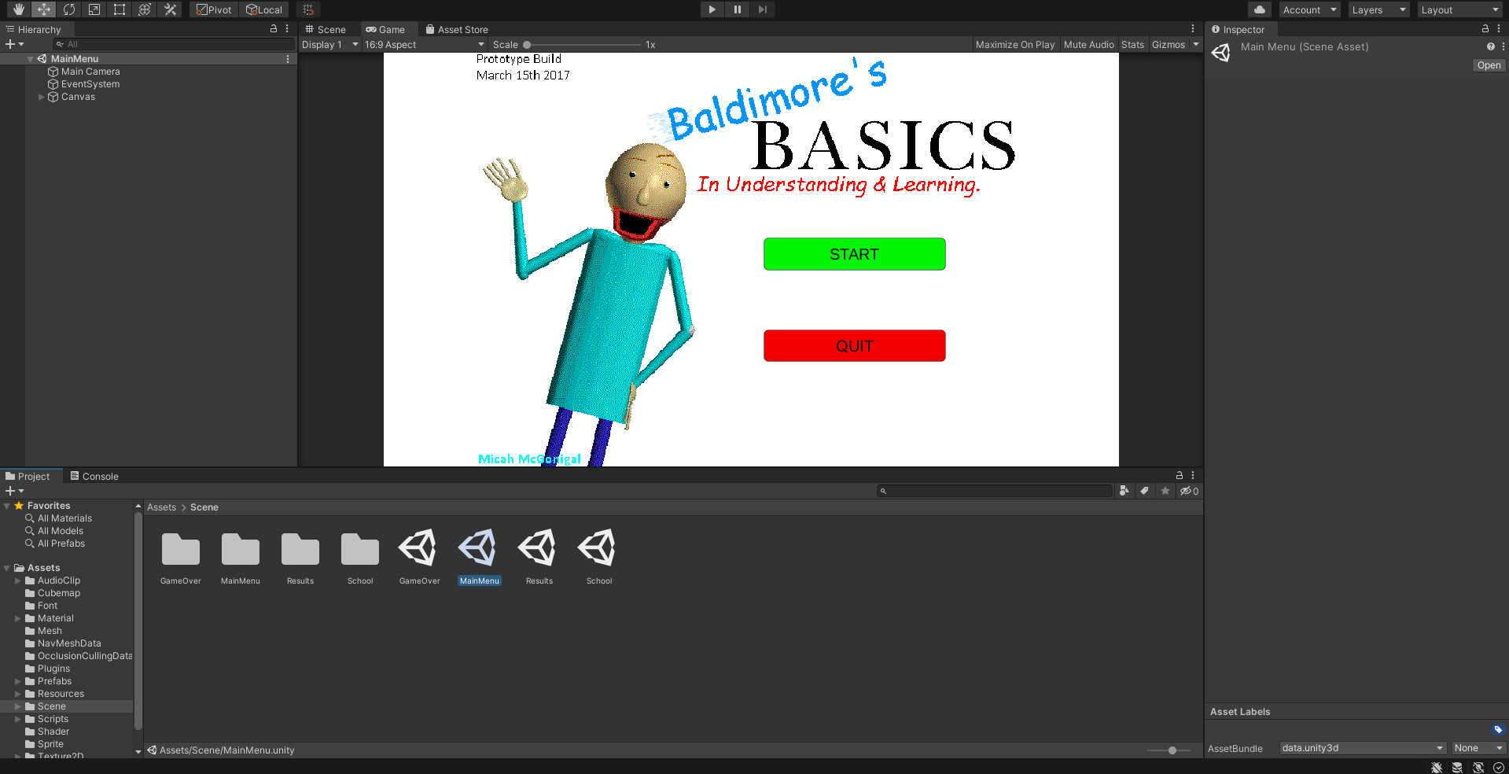This screenshot has height=774, width=1509.
Task: Select the Rect tool
Action: (x=120, y=9)
